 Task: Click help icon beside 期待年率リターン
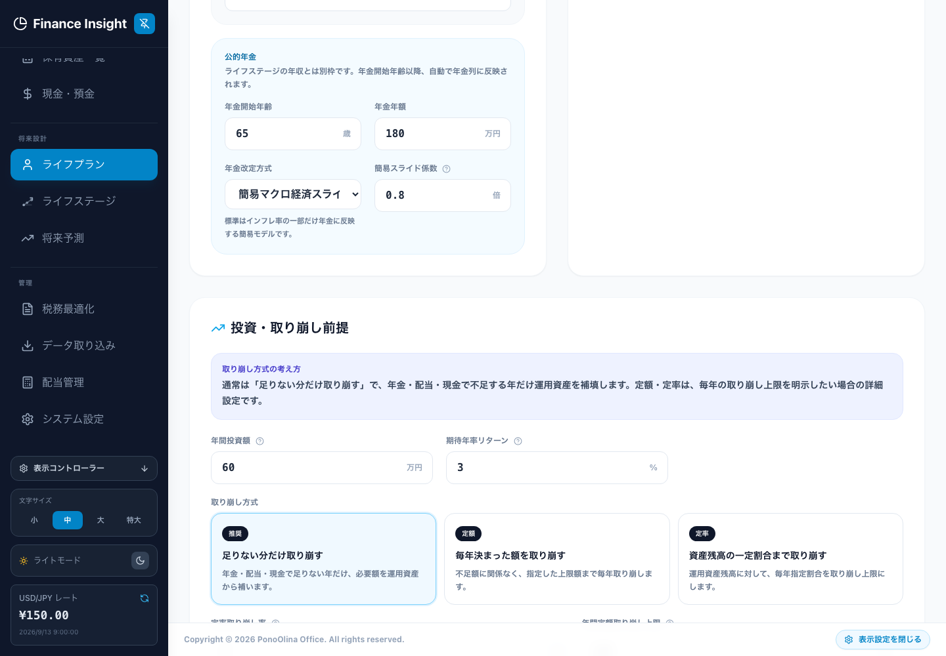point(518,441)
